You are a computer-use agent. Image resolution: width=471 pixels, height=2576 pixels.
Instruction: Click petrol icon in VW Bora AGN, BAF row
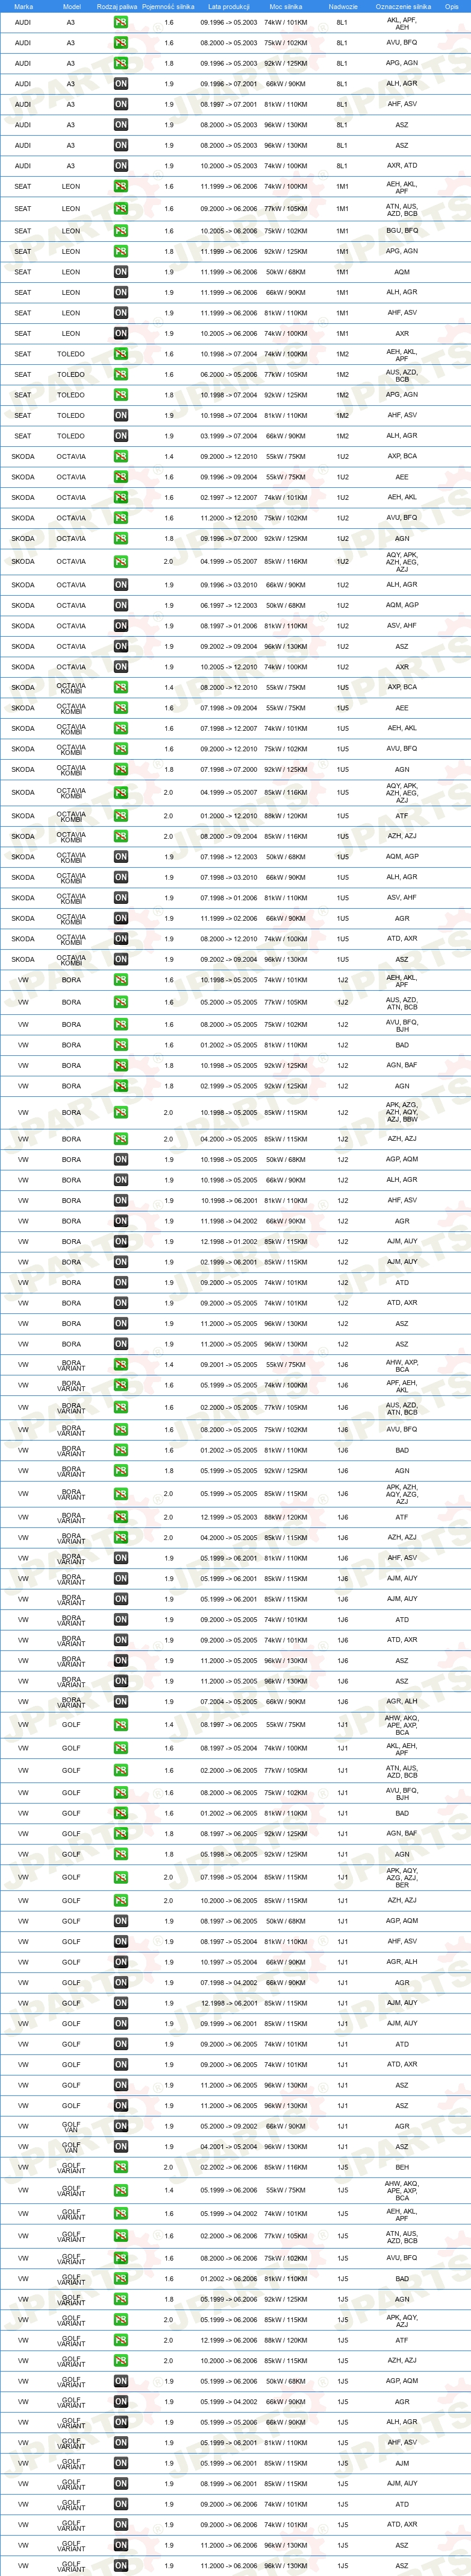[x=120, y=1066]
